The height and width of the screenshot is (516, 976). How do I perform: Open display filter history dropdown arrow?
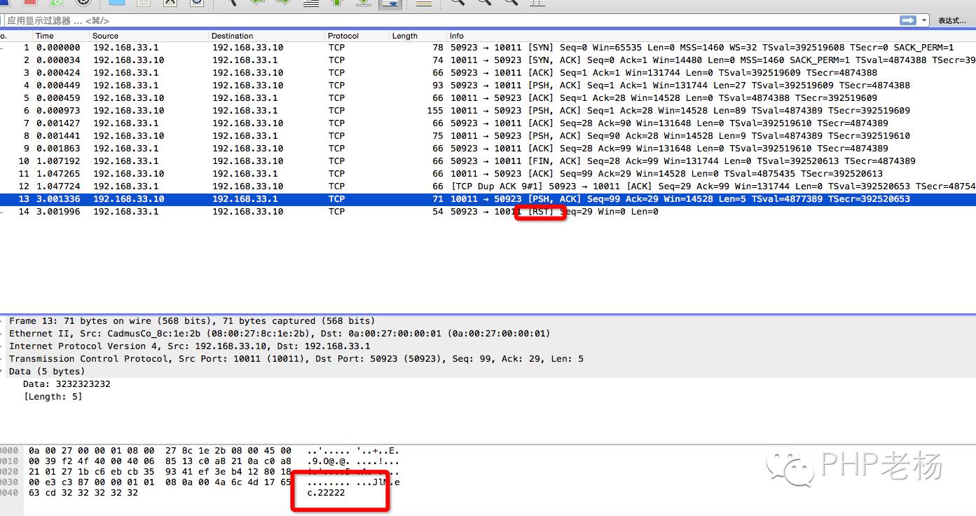pyautogui.click(x=925, y=21)
